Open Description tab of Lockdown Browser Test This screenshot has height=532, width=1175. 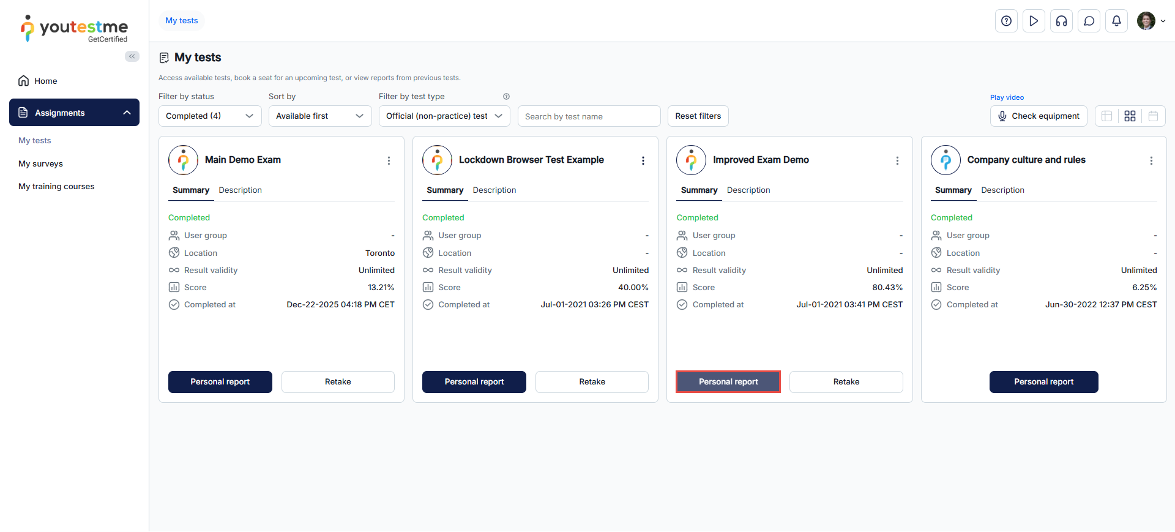point(494,190)
